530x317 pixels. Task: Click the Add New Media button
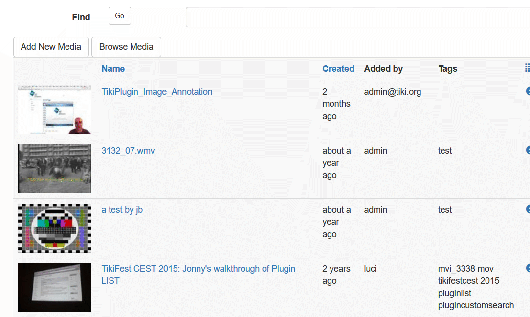(x=51, y=47)
